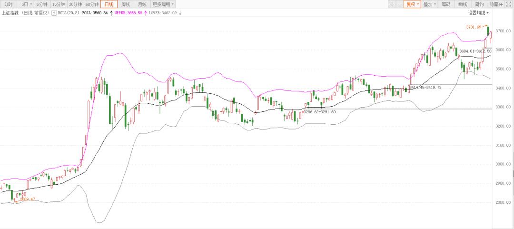Click the 画线 drawing tools button
Image resolution: width=514 pixels, height=229 pixels.
pyautogui.click(x=463, y=4)
